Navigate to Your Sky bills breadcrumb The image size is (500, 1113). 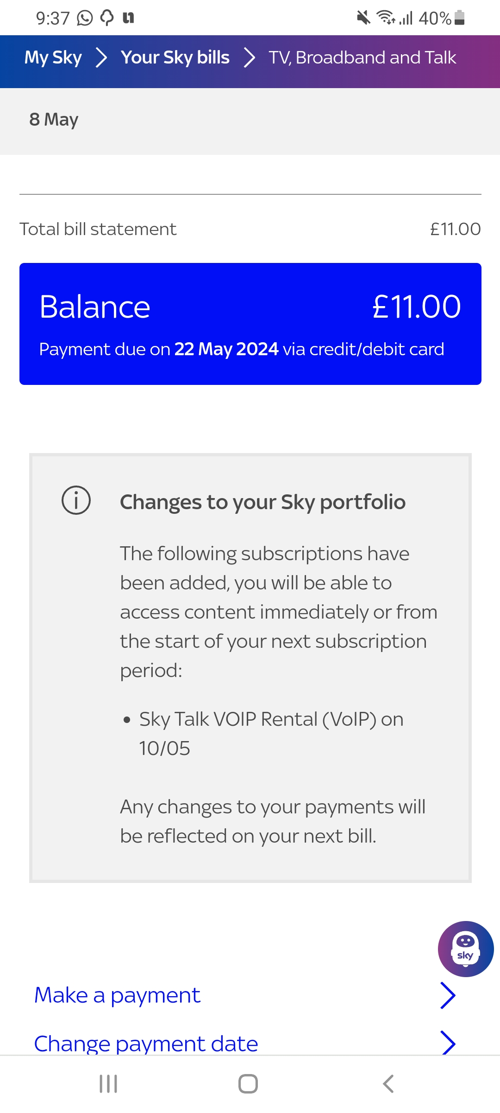pyautogui.click(x=175, y=58)
